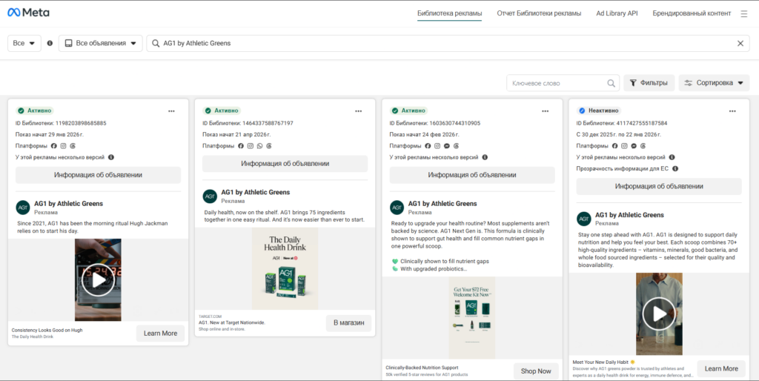Image resolution: width=759 pixels, height=381 pixels.
Task: Click the Instagram platform icon on ad 1603630744310905
Action: point(437,146)
